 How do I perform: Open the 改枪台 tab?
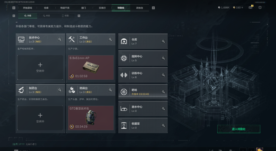click(x=140, y=8)
